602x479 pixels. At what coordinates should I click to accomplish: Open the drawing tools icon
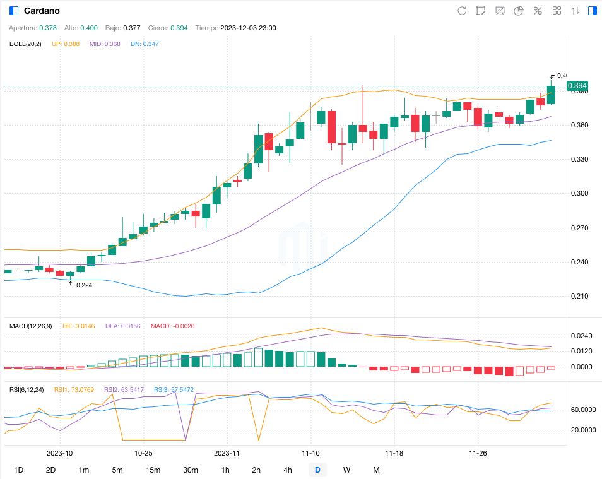(481, 11)
